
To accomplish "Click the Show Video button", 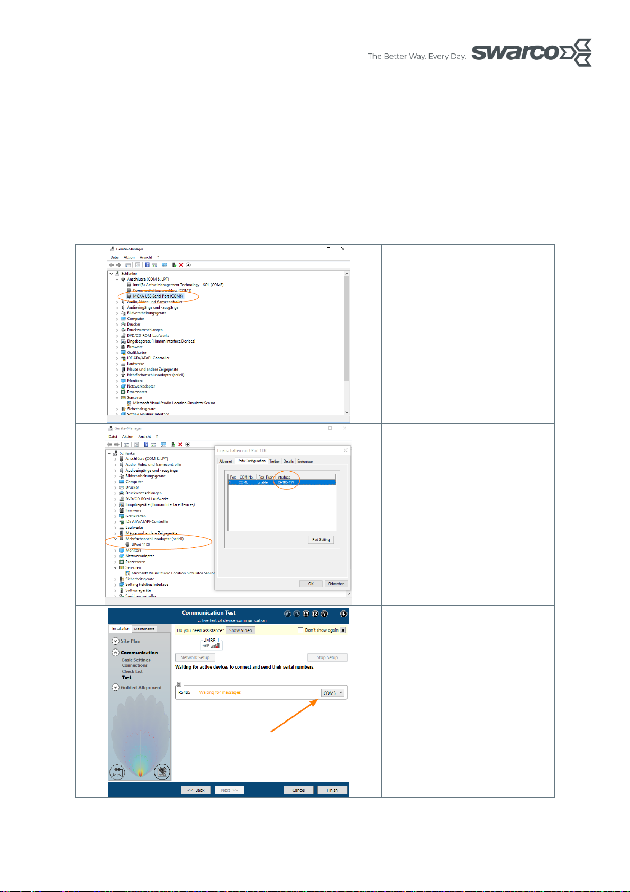I will tap(240, 630).
